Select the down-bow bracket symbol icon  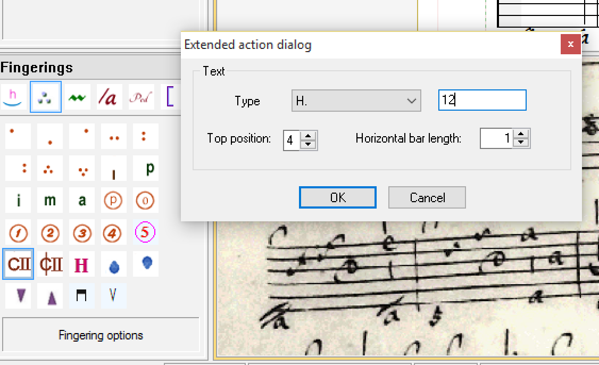(81, 296)
